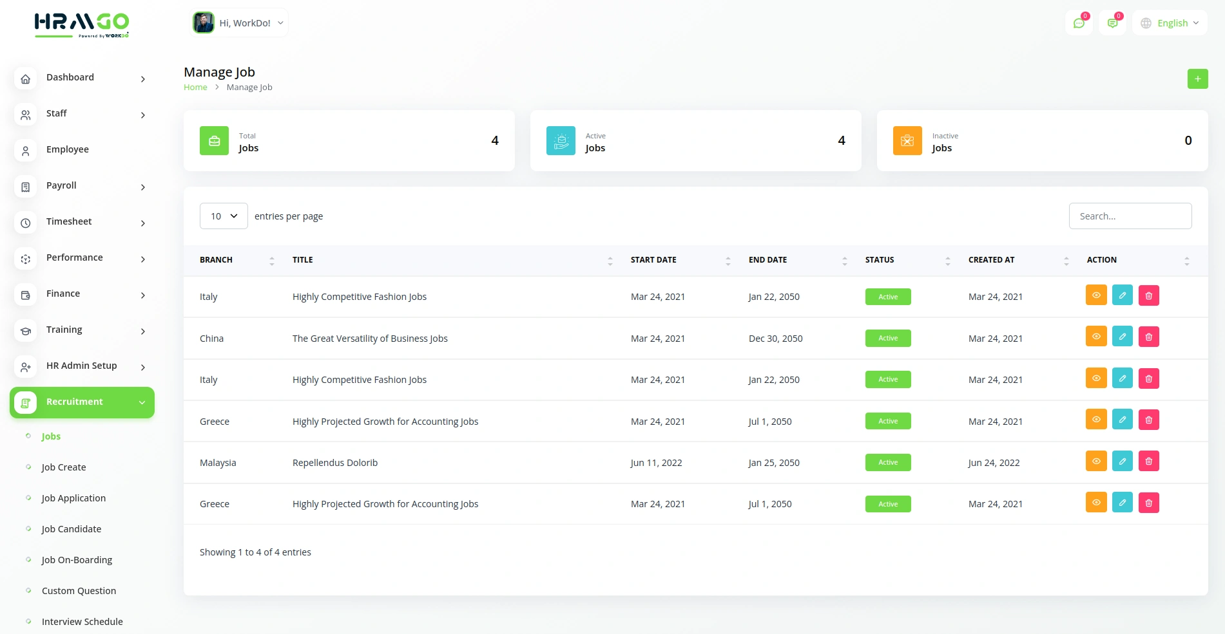Open Job Application in the sidebar

pos(73,498)
